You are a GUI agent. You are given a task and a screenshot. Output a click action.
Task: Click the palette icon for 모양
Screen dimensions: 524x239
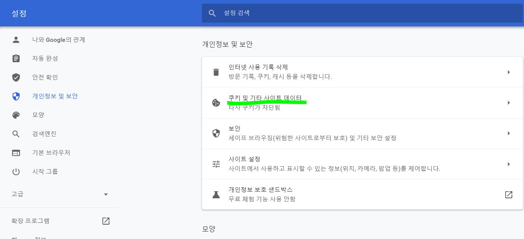[x=16, y=115]
